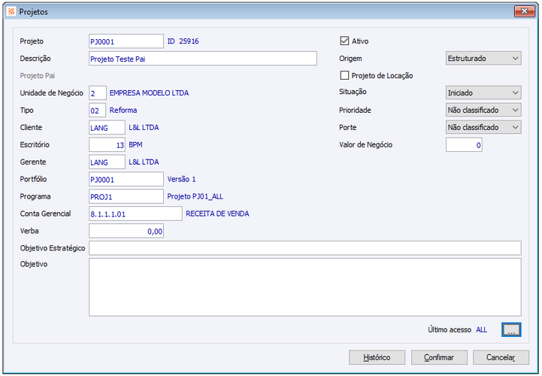Click the Valor de Negócio field

coord(464,145)
